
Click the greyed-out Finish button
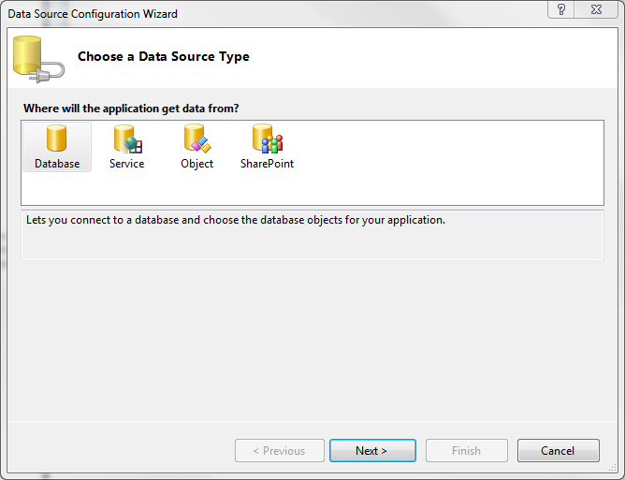tap(466, 451)
